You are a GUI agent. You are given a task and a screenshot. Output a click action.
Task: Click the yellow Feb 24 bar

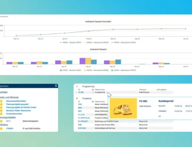[88, 61]
